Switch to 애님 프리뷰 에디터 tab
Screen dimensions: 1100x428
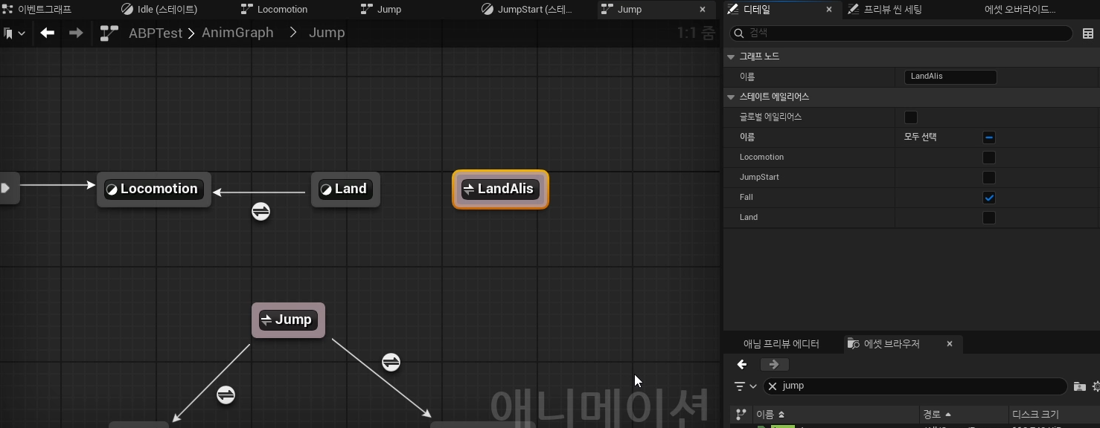[x=781, y=344]
